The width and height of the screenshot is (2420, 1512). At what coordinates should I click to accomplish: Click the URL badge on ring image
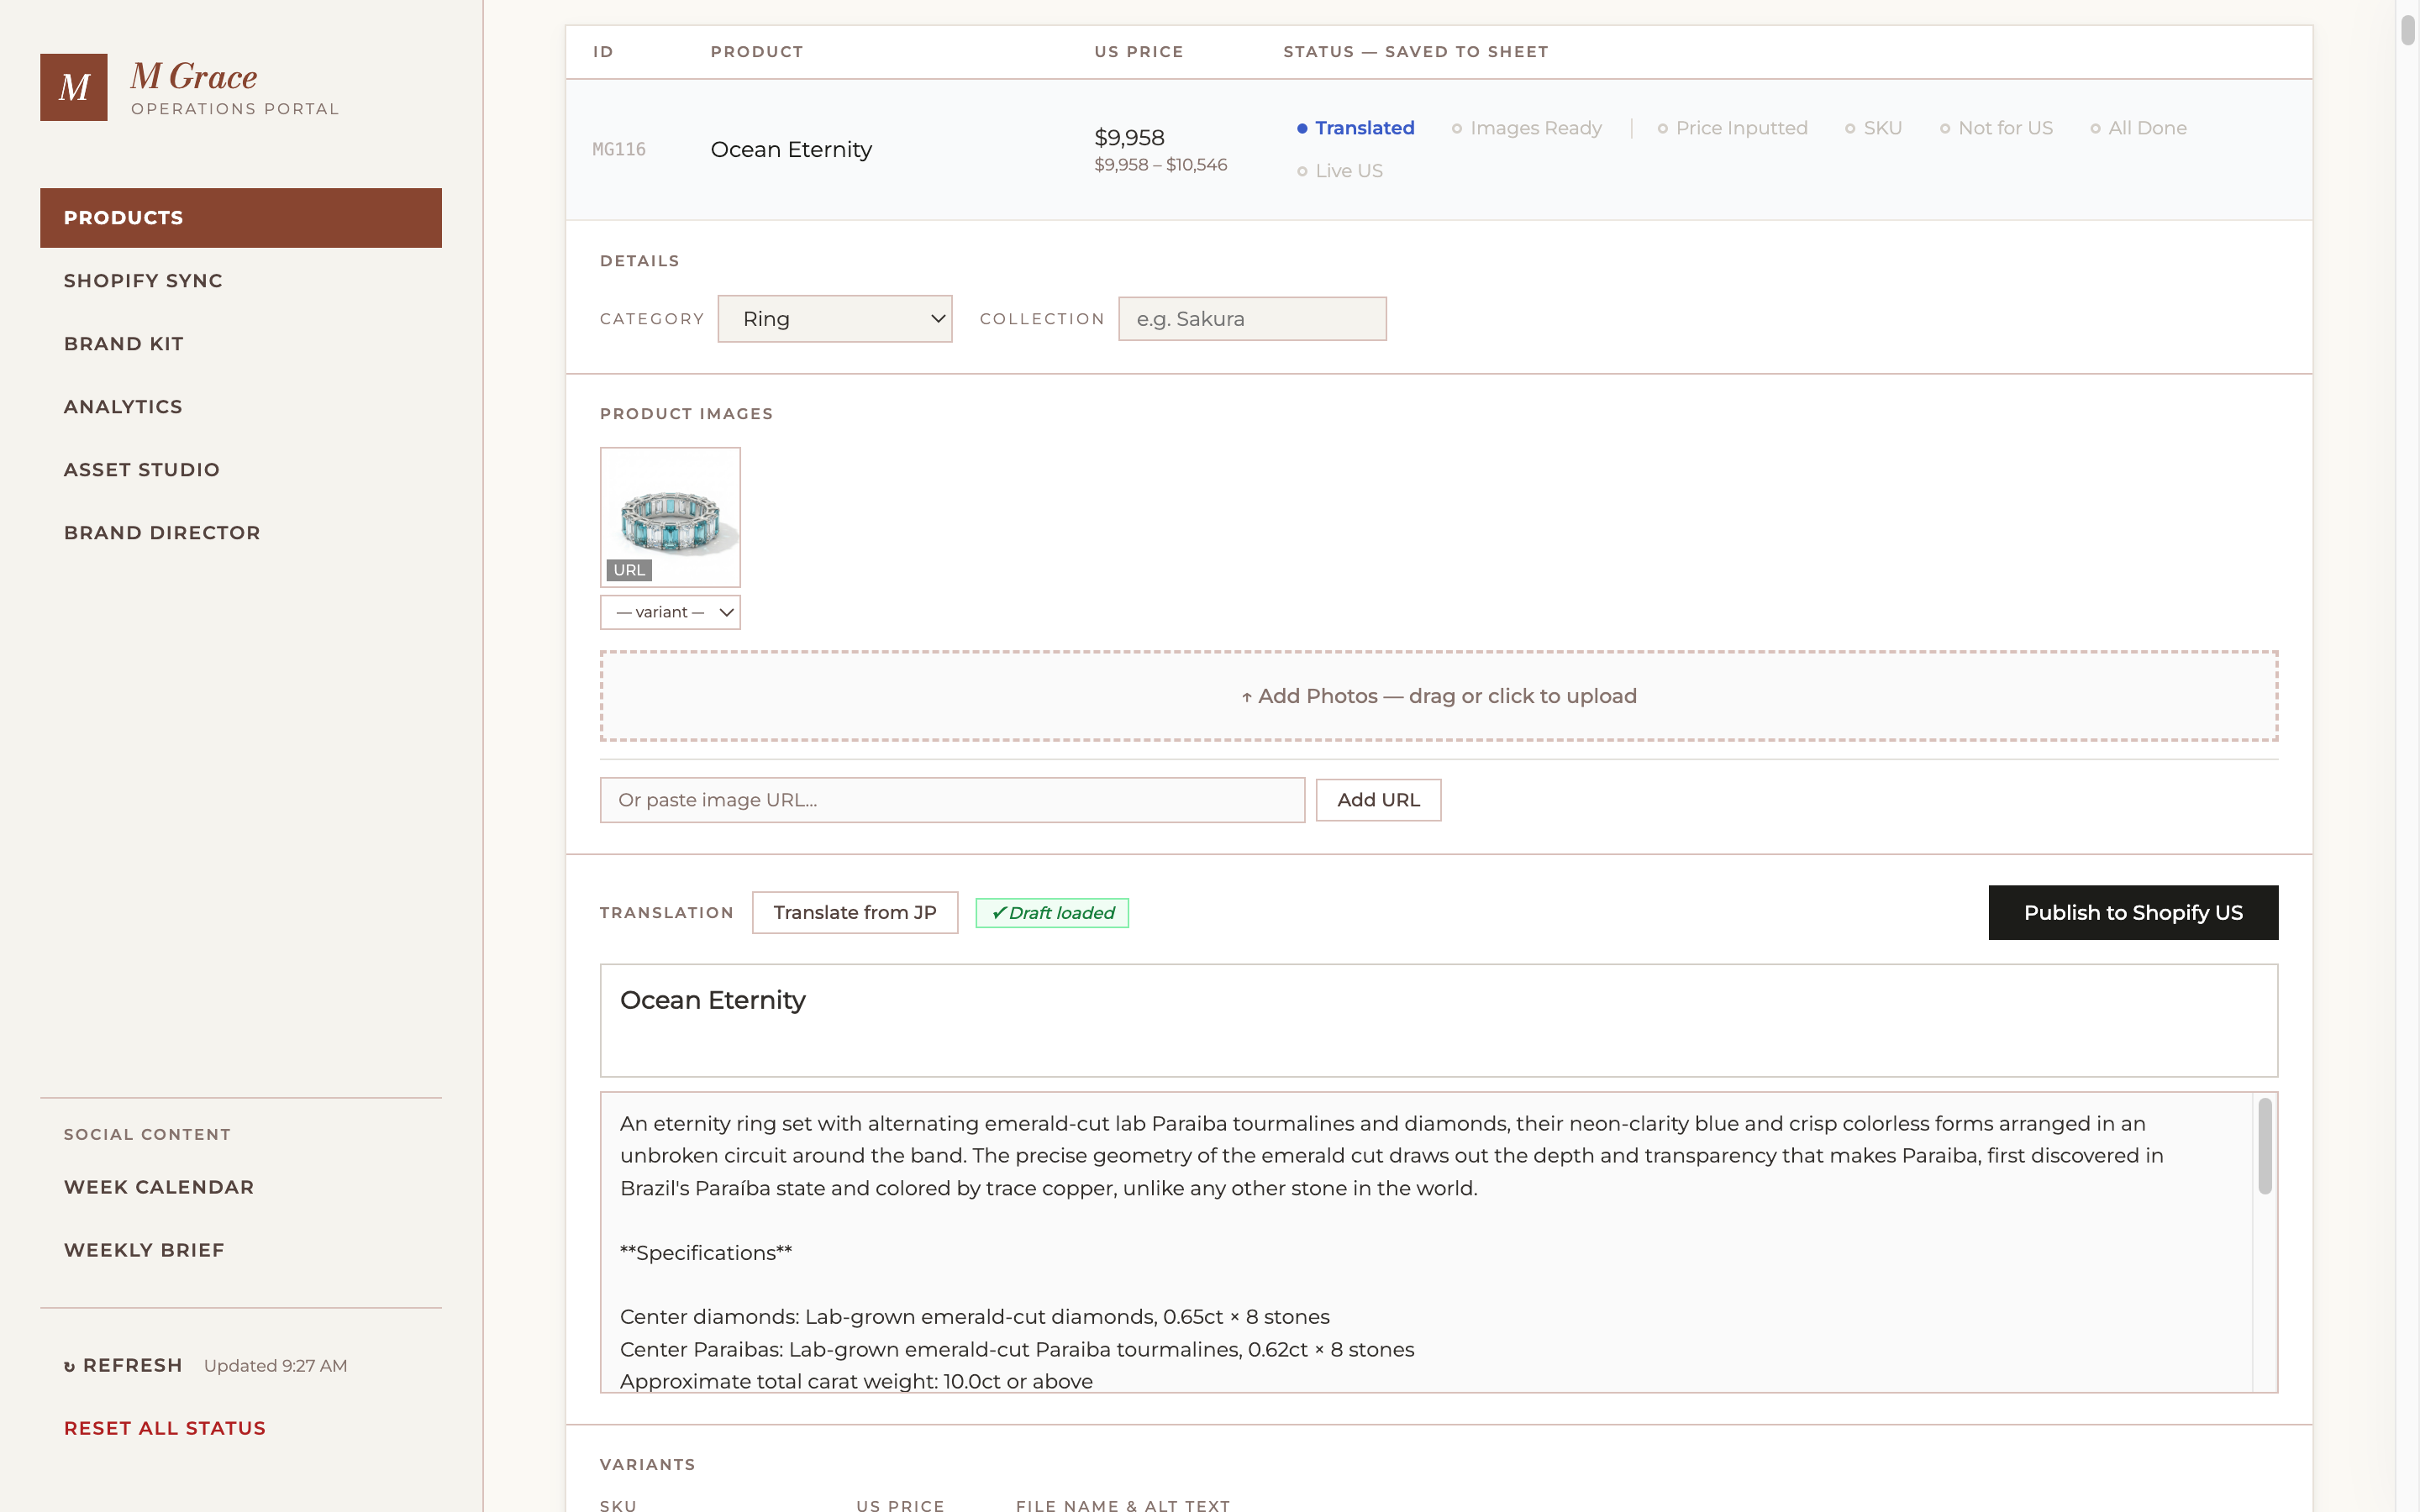click(x=629, y=570)
